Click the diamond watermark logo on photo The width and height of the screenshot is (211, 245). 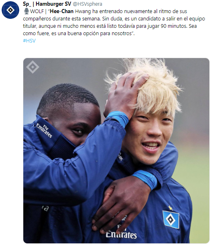pos(33,67)
